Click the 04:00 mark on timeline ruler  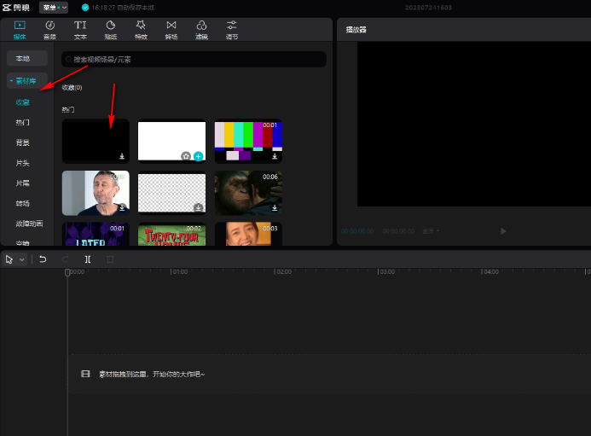point(490,271)
